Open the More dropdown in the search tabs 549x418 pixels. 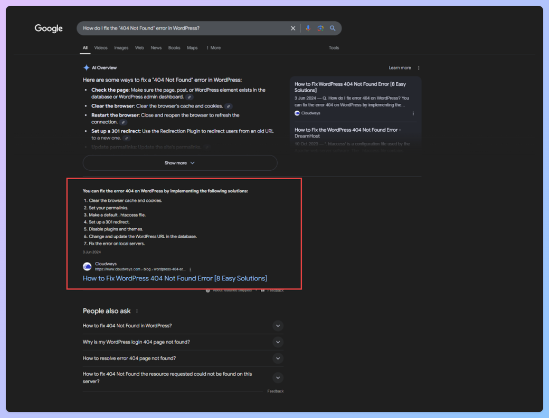(x=213, y=47)
